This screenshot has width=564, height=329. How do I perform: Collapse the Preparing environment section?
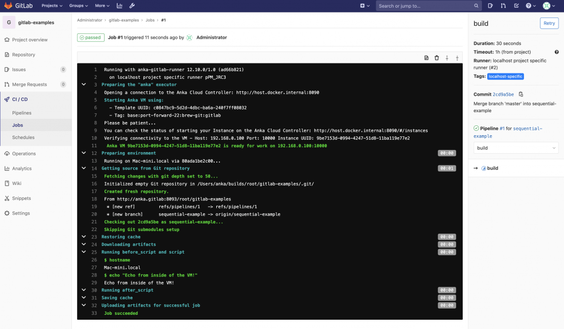tap(84, 153)
